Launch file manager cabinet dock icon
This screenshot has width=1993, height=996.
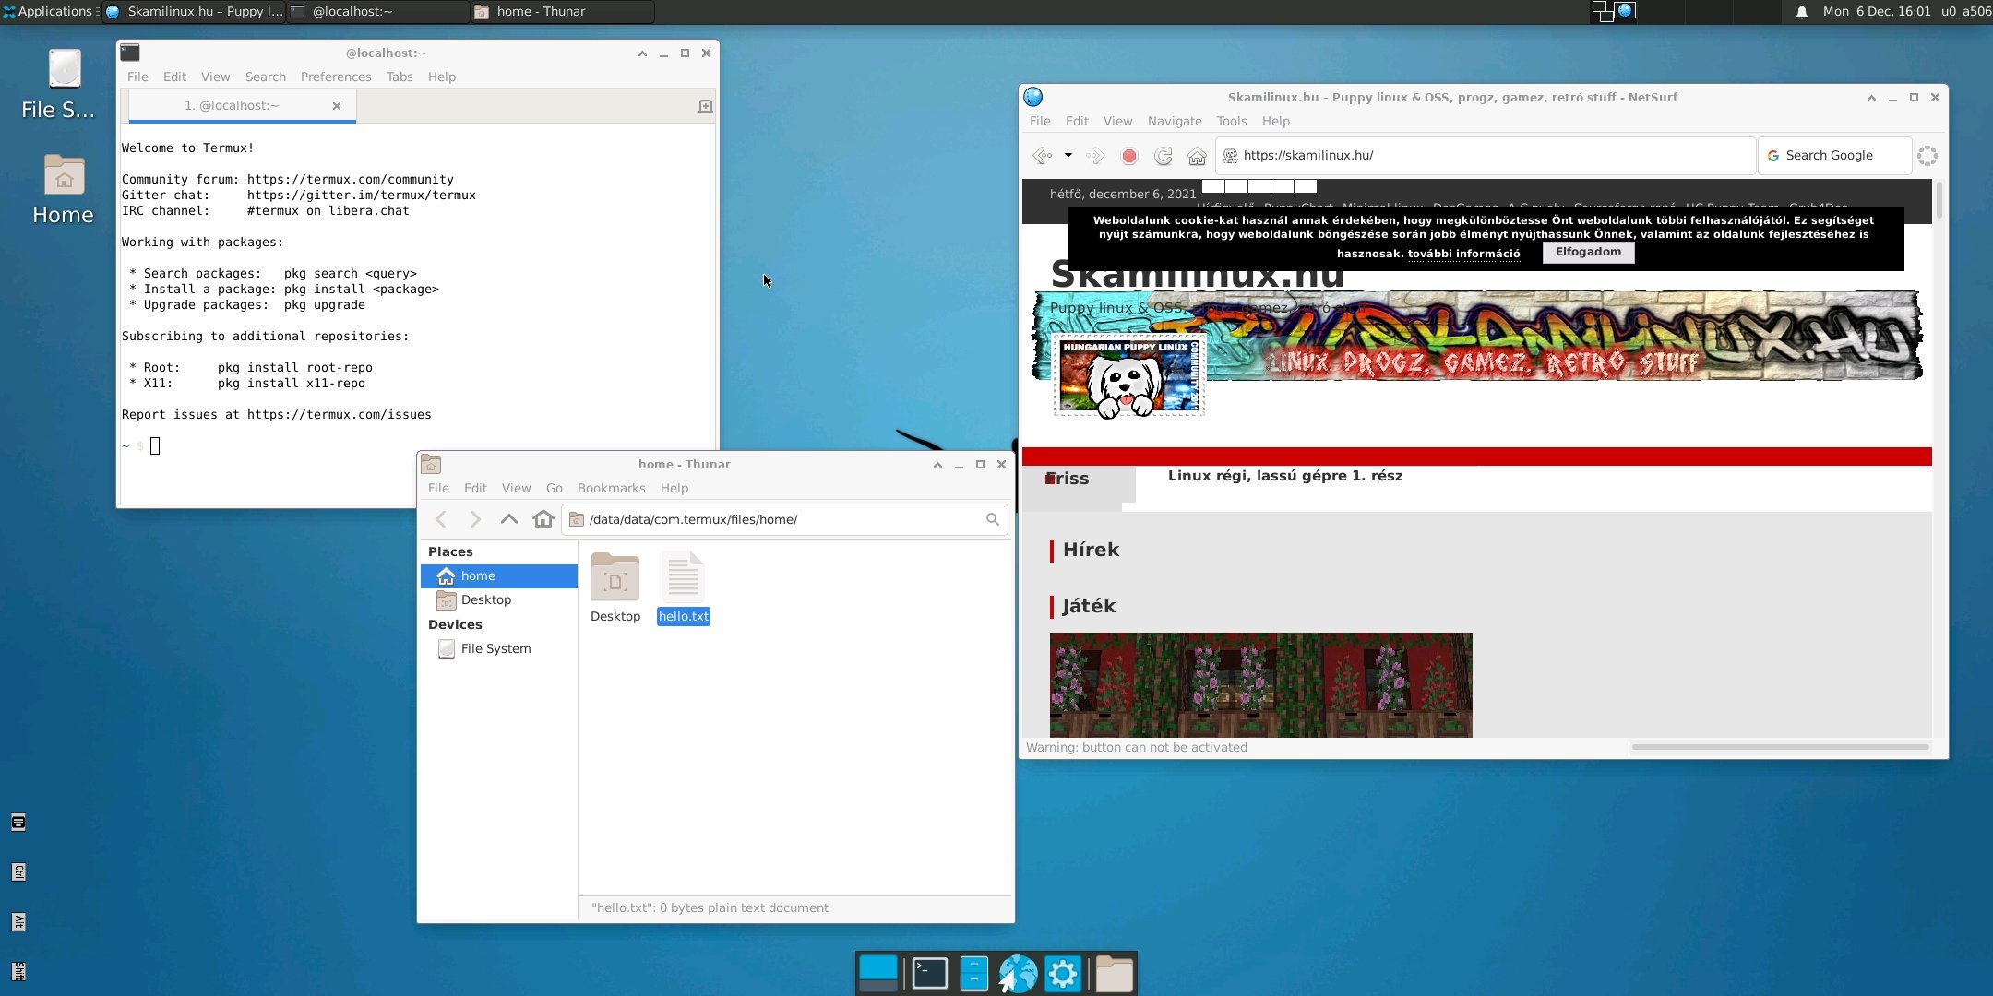coord(974,974)
